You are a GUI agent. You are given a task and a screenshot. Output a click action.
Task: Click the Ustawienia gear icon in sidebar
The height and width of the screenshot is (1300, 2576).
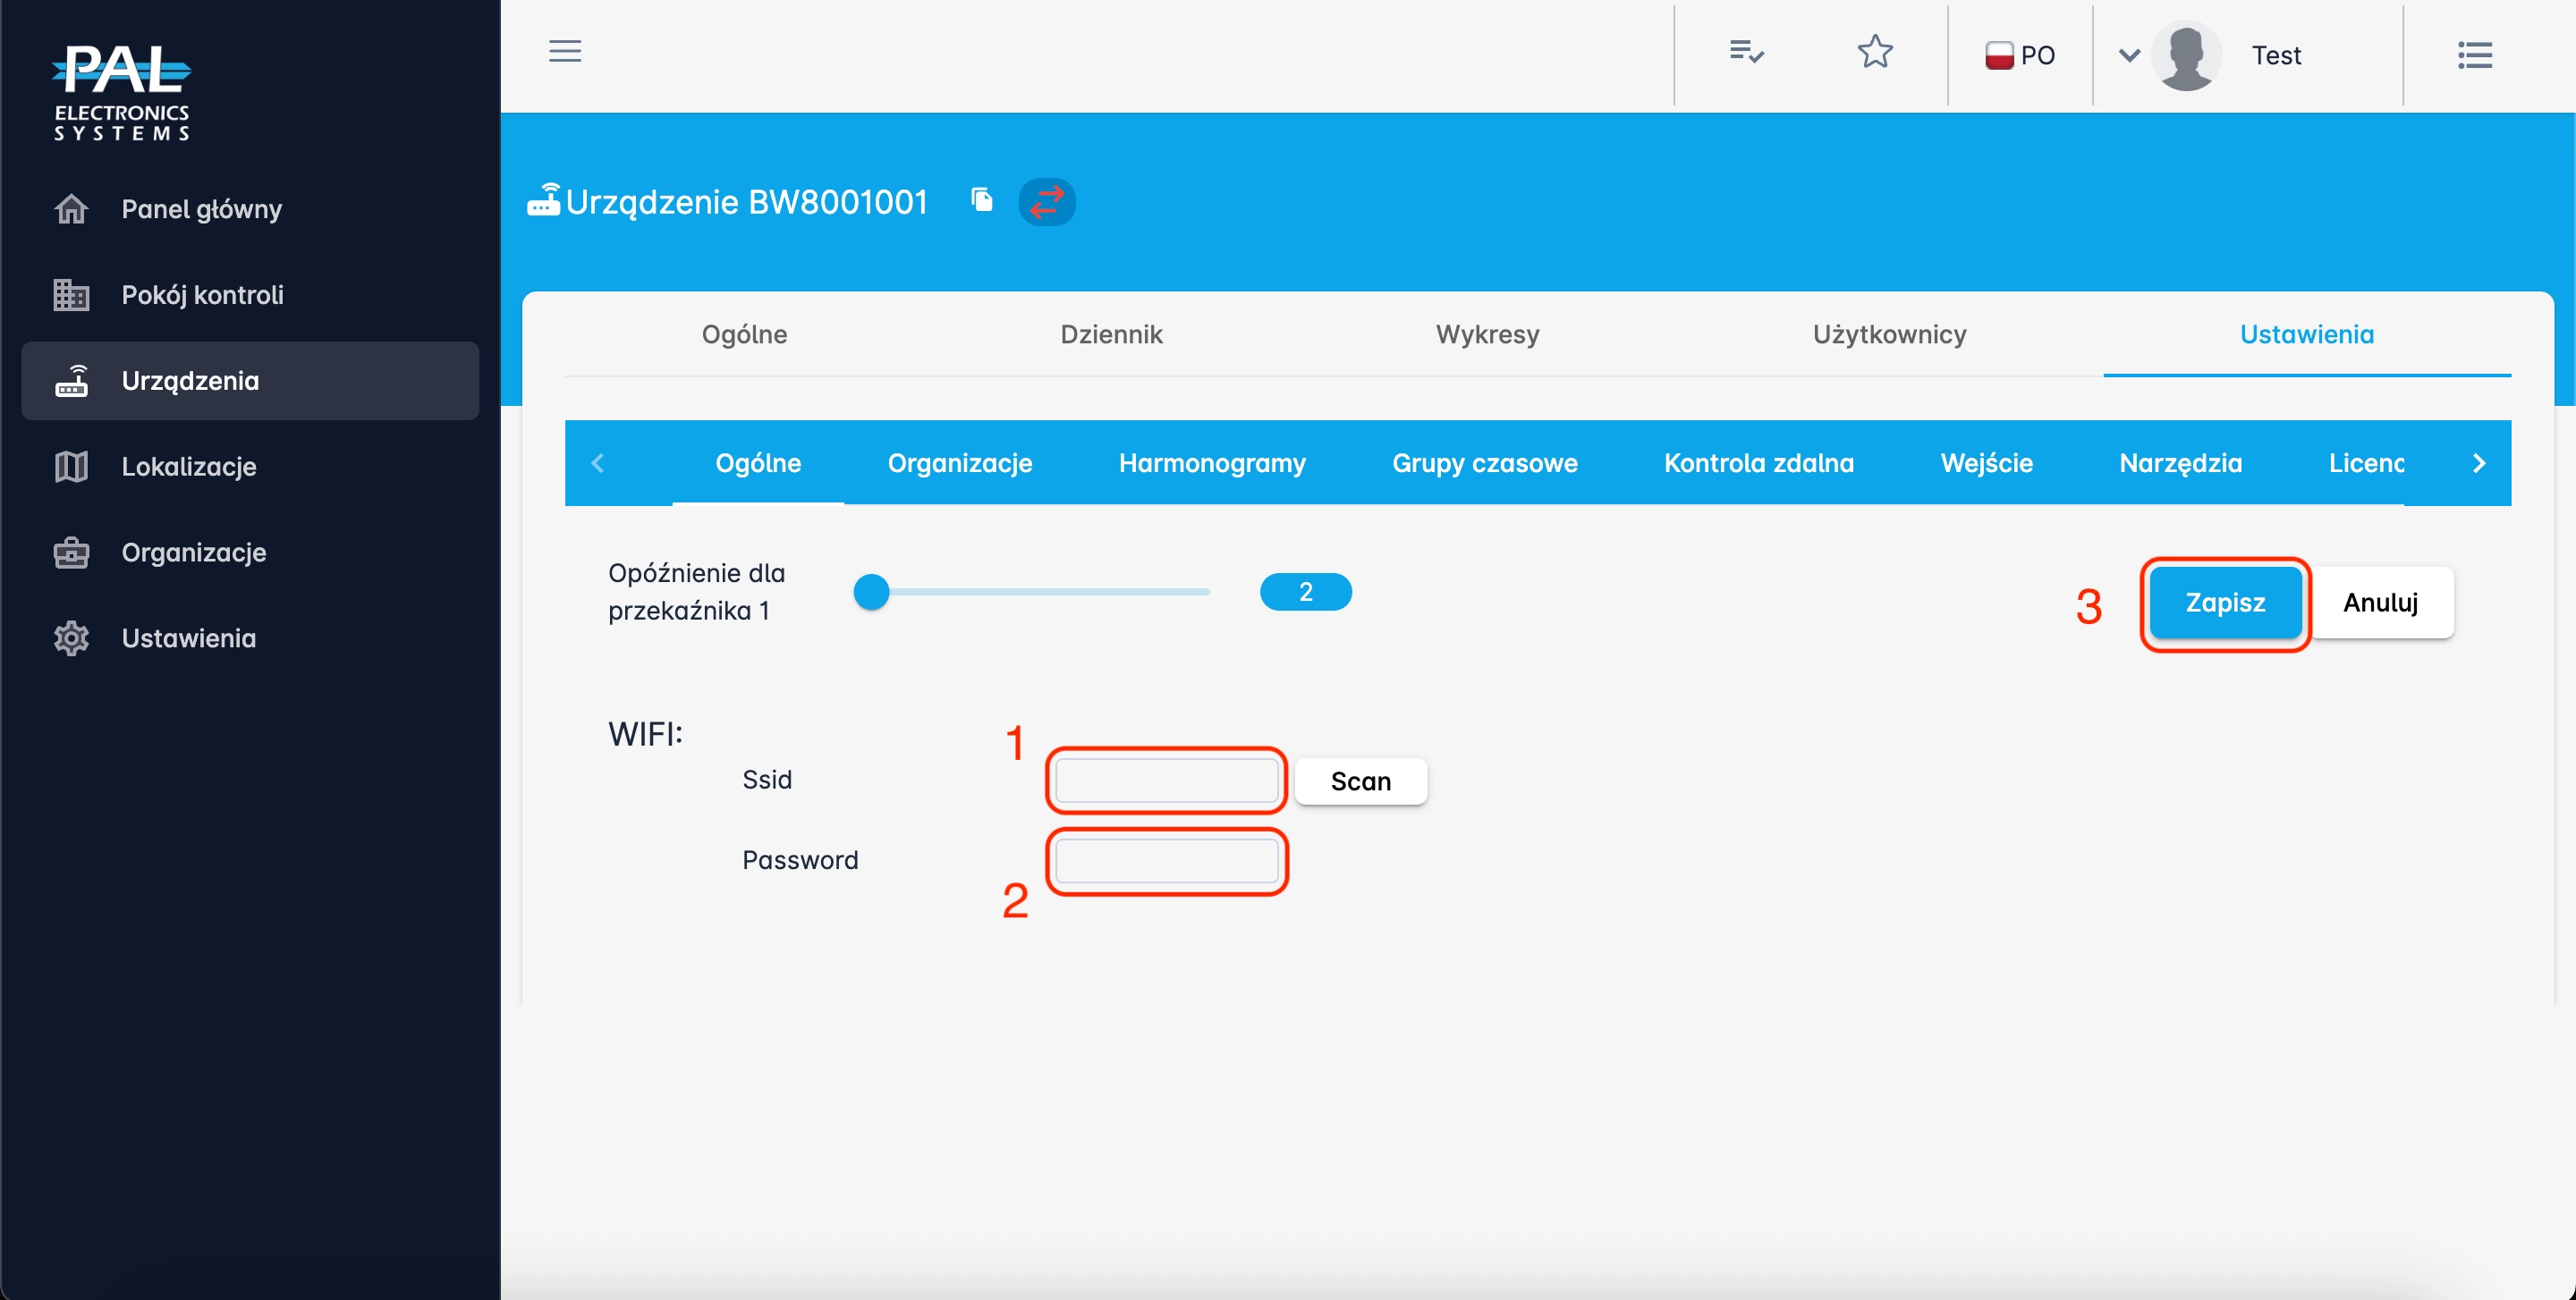point(71,638)
